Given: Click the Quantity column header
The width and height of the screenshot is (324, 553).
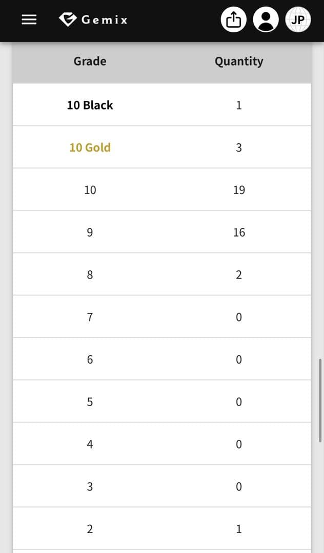Looking at the screenshot, I should point(238,61).
